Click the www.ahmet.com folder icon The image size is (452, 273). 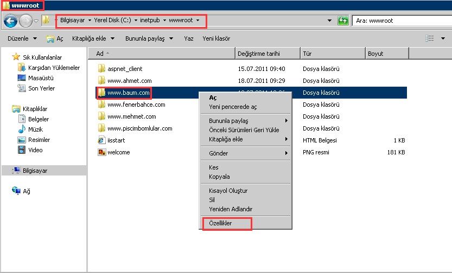click(101, 80)
